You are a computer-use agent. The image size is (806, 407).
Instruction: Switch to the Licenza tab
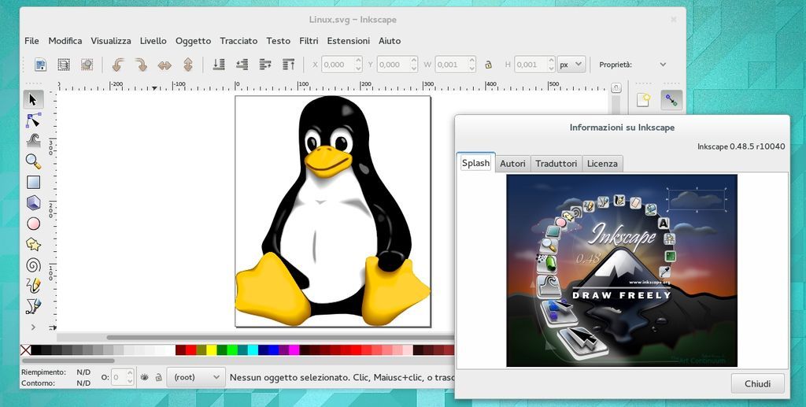pyautogui.click(x=602, y=164)
